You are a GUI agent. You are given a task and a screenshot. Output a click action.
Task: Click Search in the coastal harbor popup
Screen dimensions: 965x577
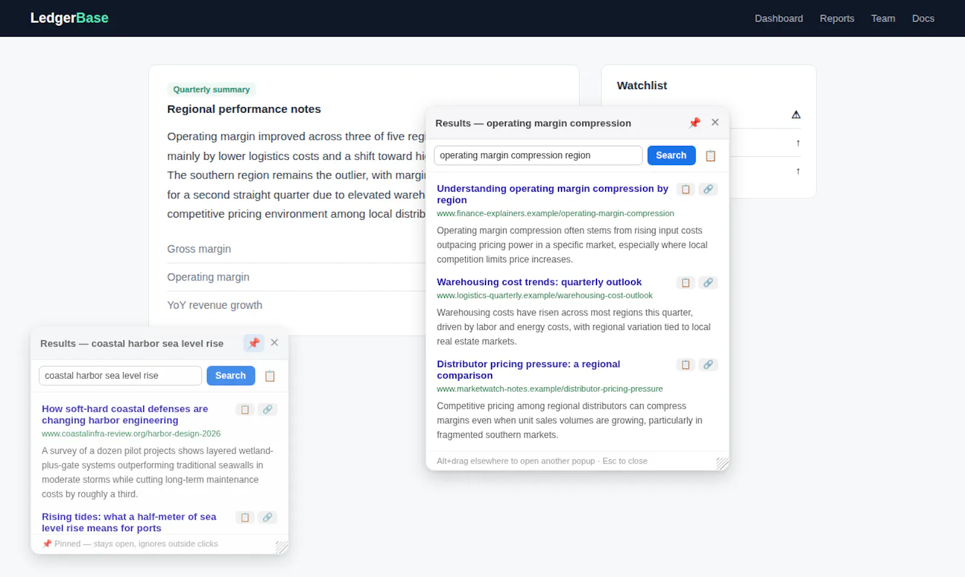pyautogui.click(x=230, y=376)
